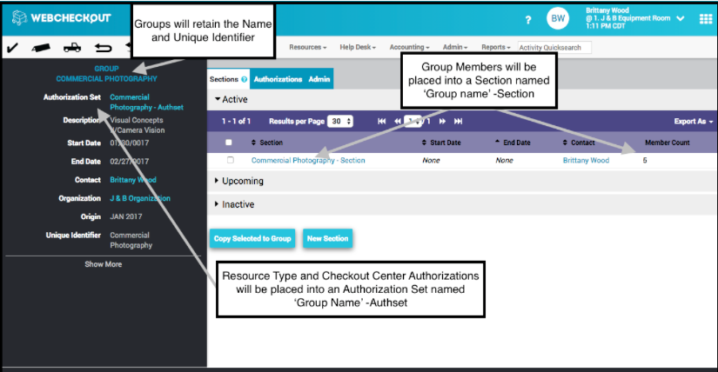Open the apps grid icon
The height and width of the screenshot is (372, 718).
point(706,19)
